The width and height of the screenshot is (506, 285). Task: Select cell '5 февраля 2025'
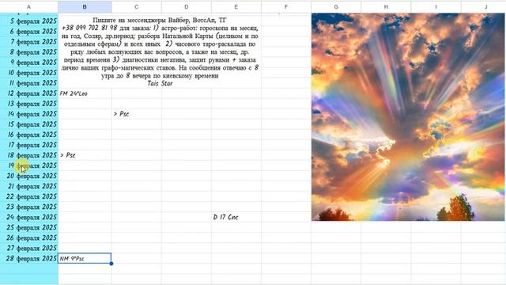29,21
